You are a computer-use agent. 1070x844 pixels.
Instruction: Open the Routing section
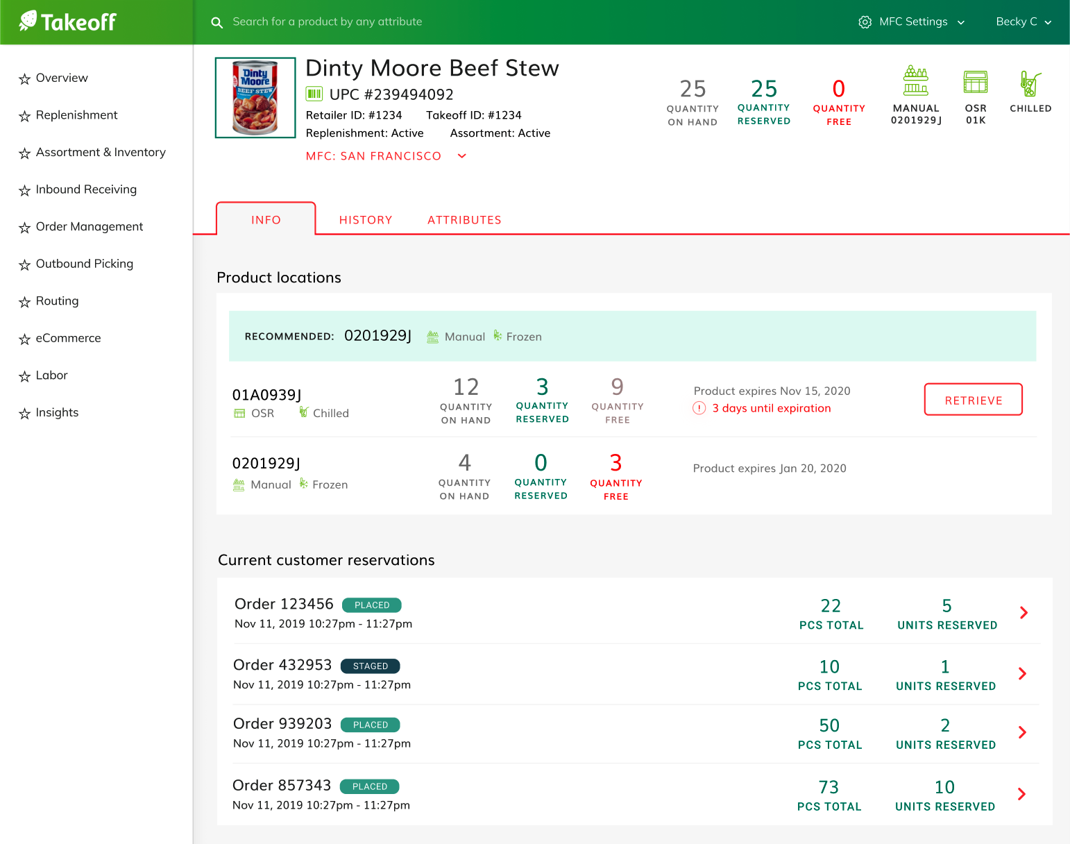click(57, 301)
